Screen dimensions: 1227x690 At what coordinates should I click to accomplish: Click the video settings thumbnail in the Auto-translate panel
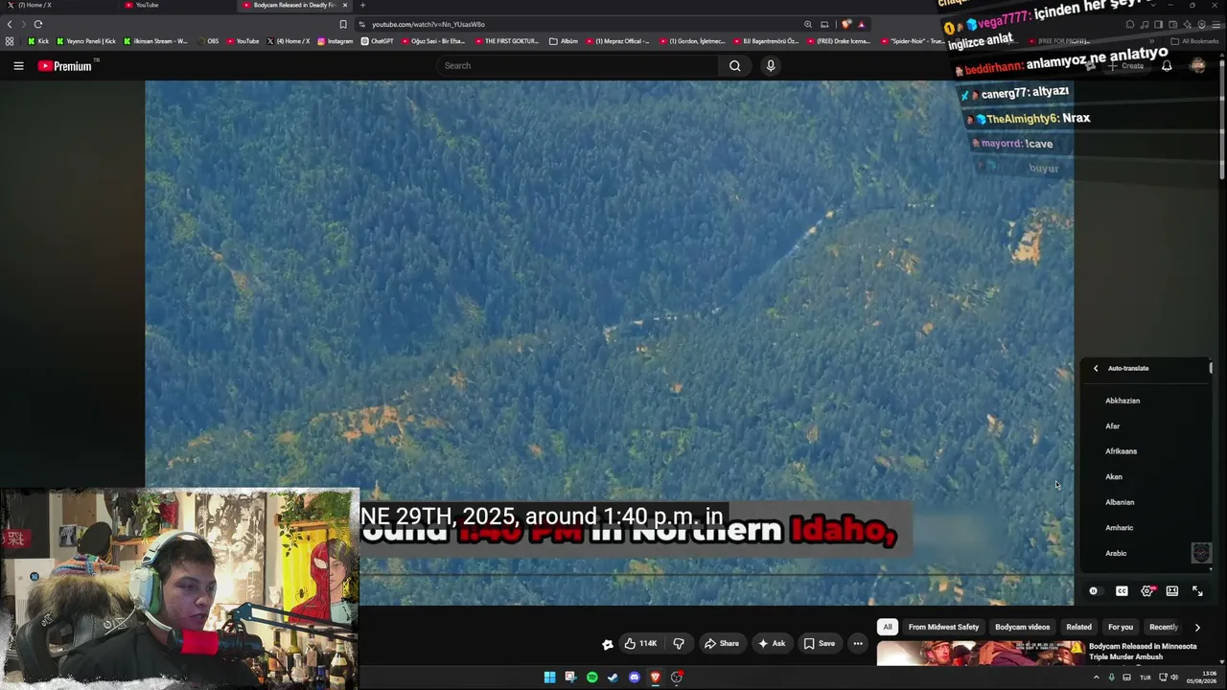[x=1201, y=553]
